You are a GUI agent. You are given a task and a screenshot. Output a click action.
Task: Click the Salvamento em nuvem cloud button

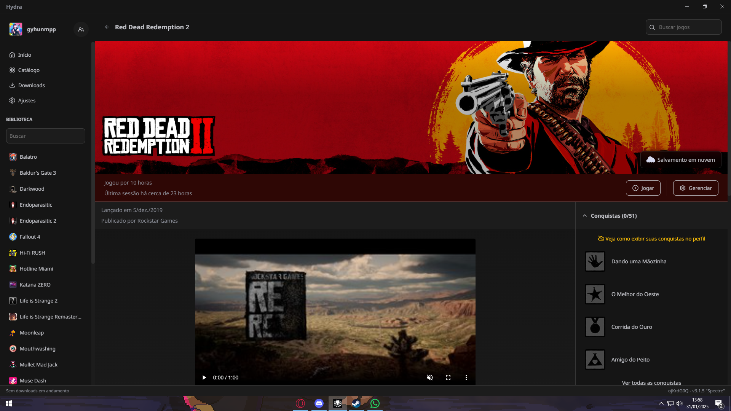point(681,160)
